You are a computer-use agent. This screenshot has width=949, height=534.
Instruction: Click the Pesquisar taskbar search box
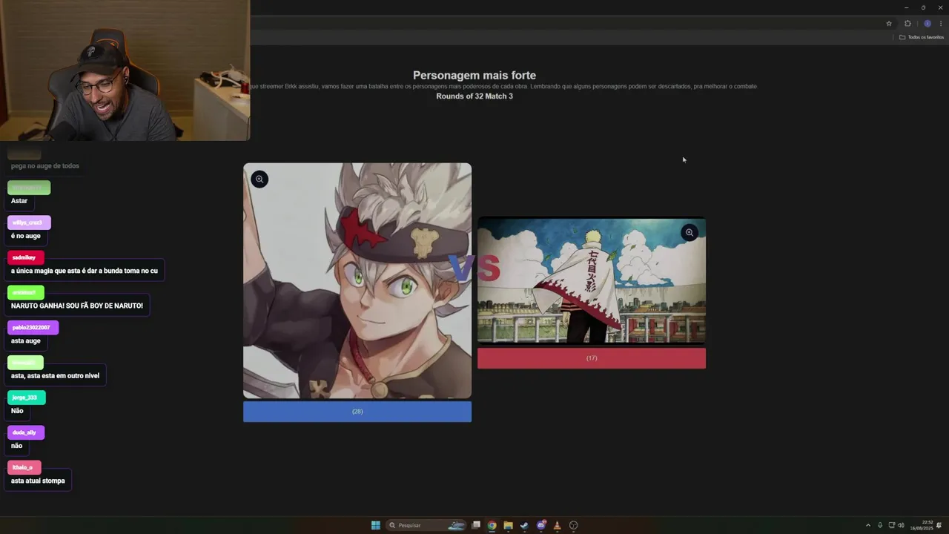[x=426, y=525]
